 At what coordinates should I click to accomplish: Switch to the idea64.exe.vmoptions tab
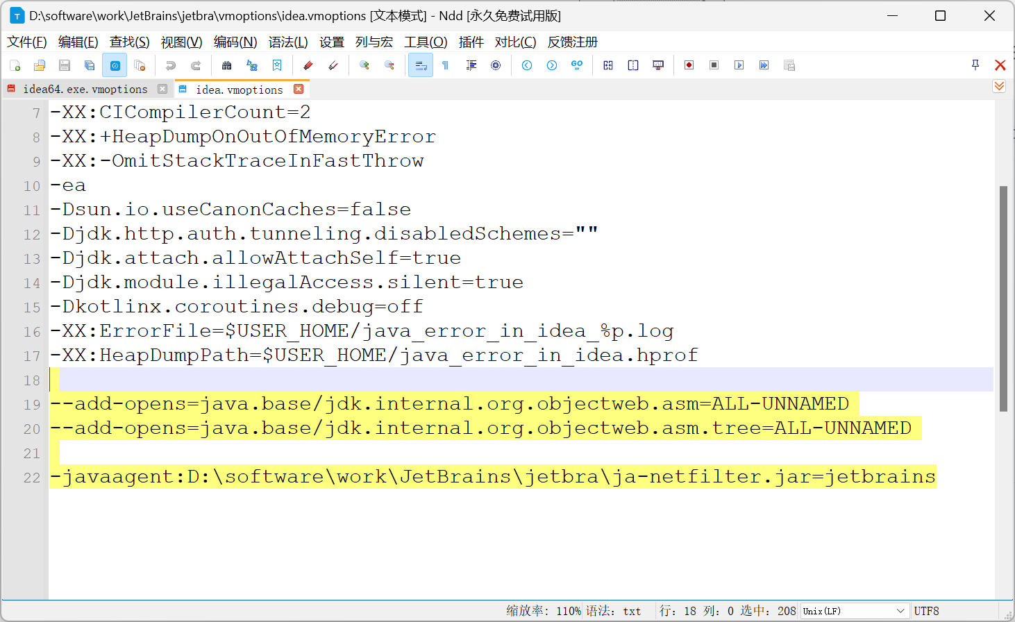pos(85,89)
